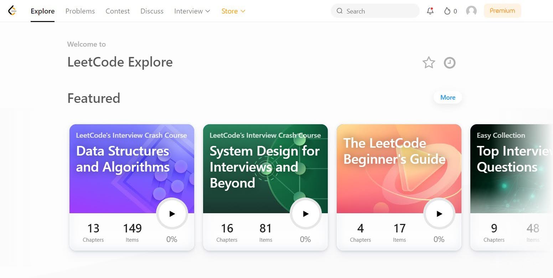The height and width of the screenshot is (278, 553).
Task: Click the '17 Items' count
Action: click(399, 233)
